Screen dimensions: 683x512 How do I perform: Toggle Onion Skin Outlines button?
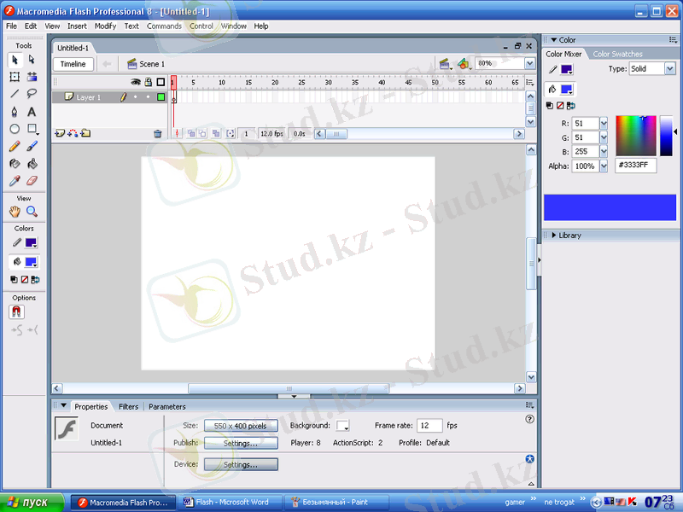pyautogui.click(x=202, y=134)
